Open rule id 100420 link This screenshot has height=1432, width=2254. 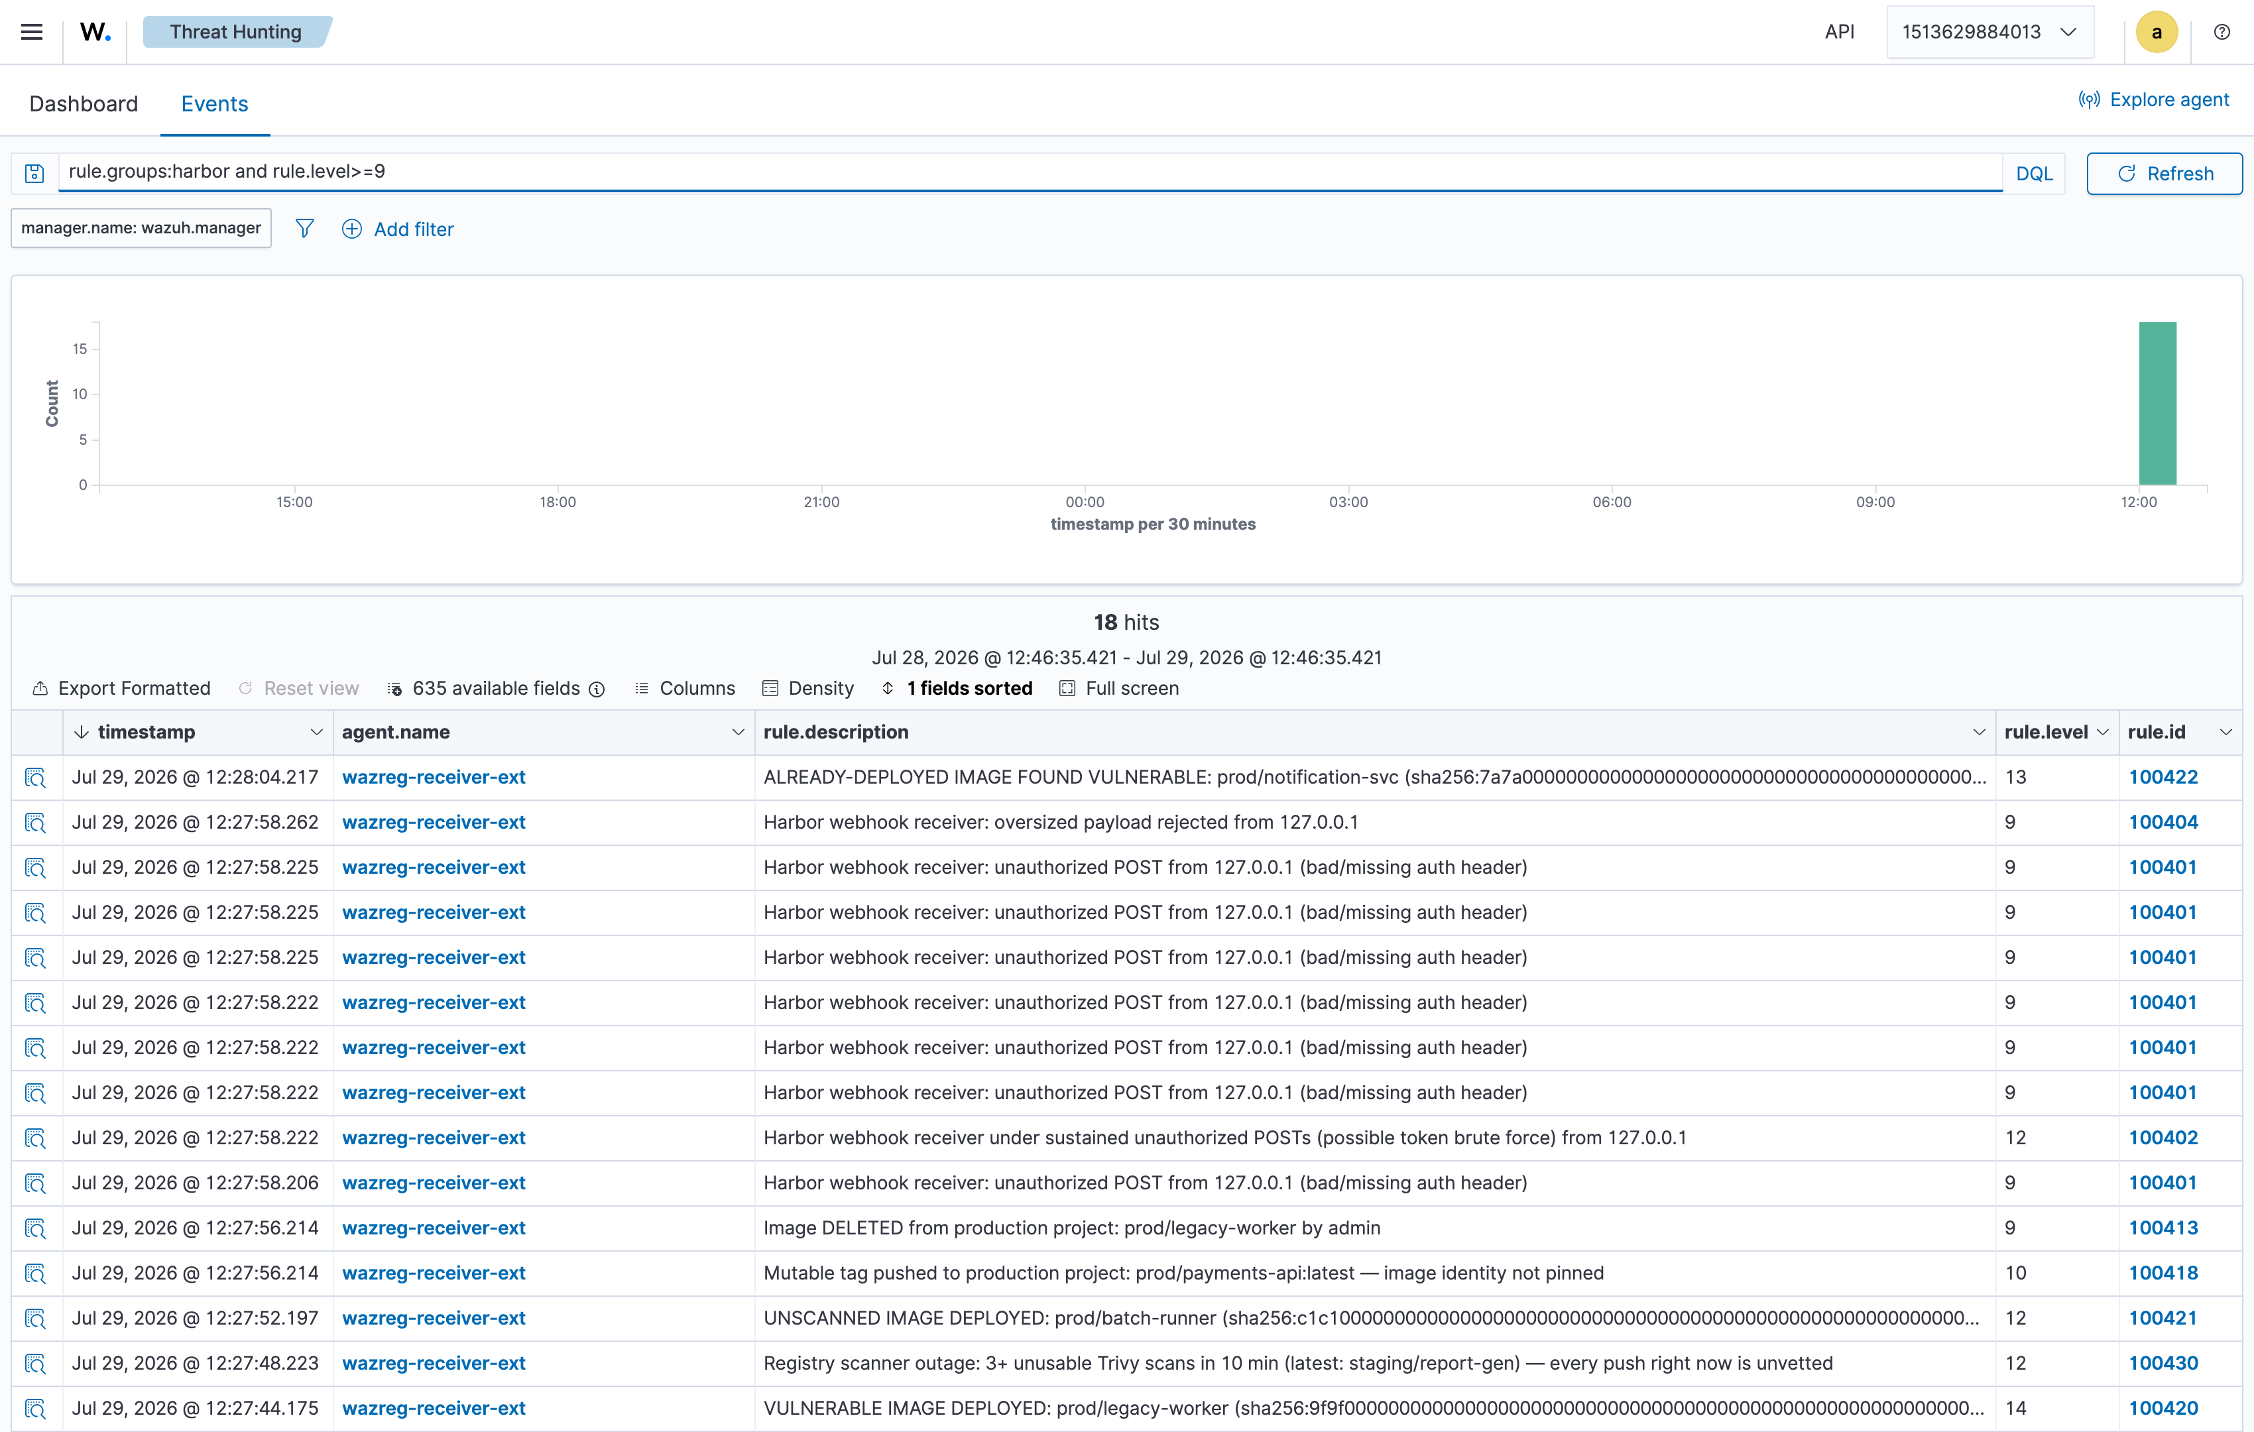[x=2163, y=1407]
